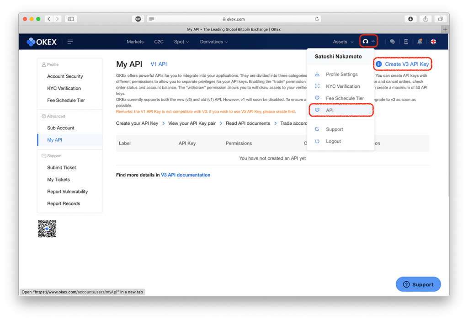
Task: Open Submit Ticket in sidebar
Action: 62,167
